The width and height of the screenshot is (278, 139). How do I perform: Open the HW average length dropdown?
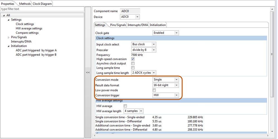[x=141, y=111]
